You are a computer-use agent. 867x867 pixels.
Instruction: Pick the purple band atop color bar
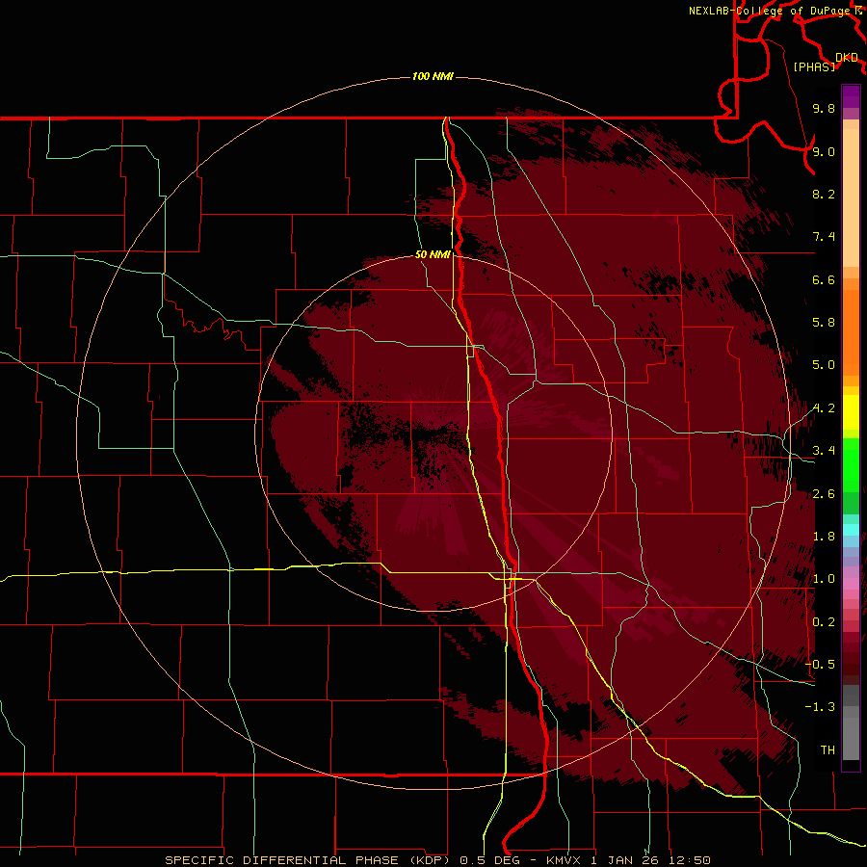(851, 96)
